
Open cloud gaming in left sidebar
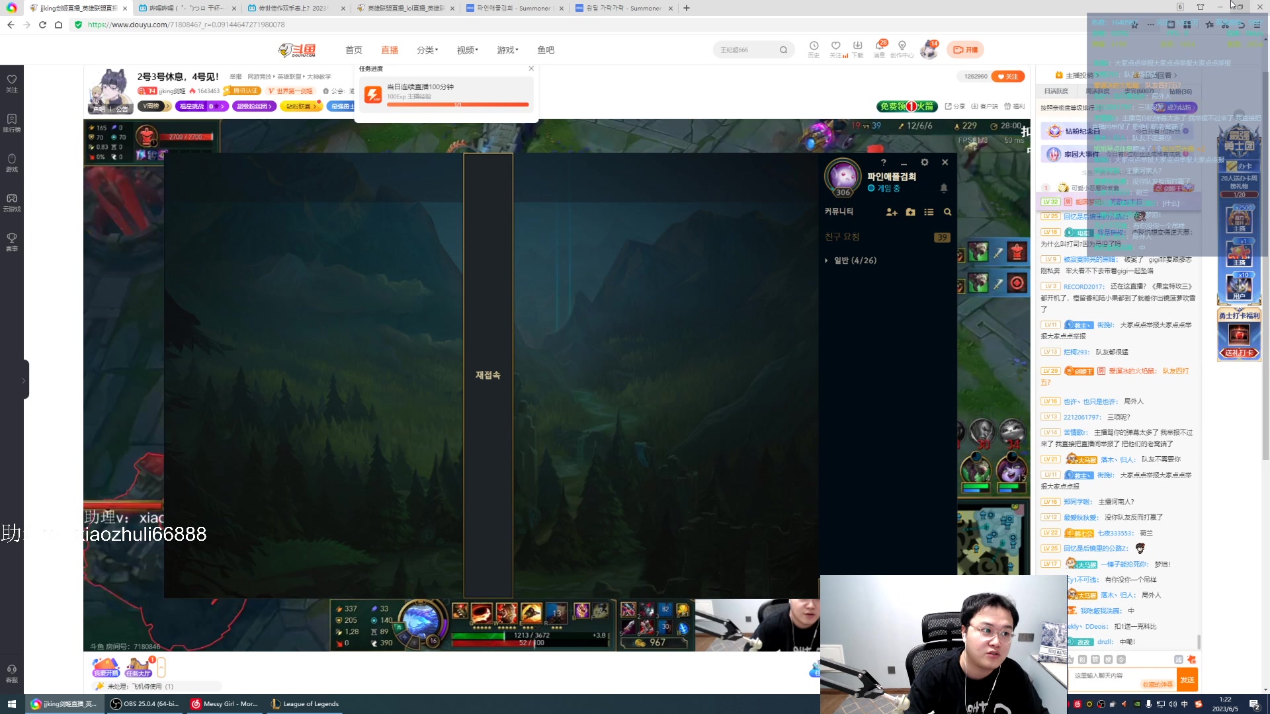pyautogui.click(x=12, y=202)
